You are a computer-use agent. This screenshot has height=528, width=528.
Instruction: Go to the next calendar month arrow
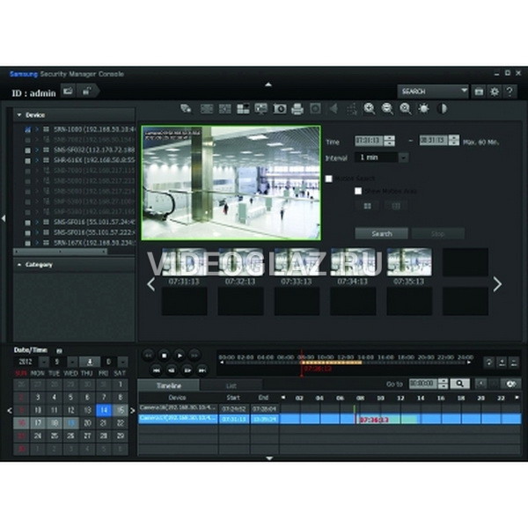(132, 410)
